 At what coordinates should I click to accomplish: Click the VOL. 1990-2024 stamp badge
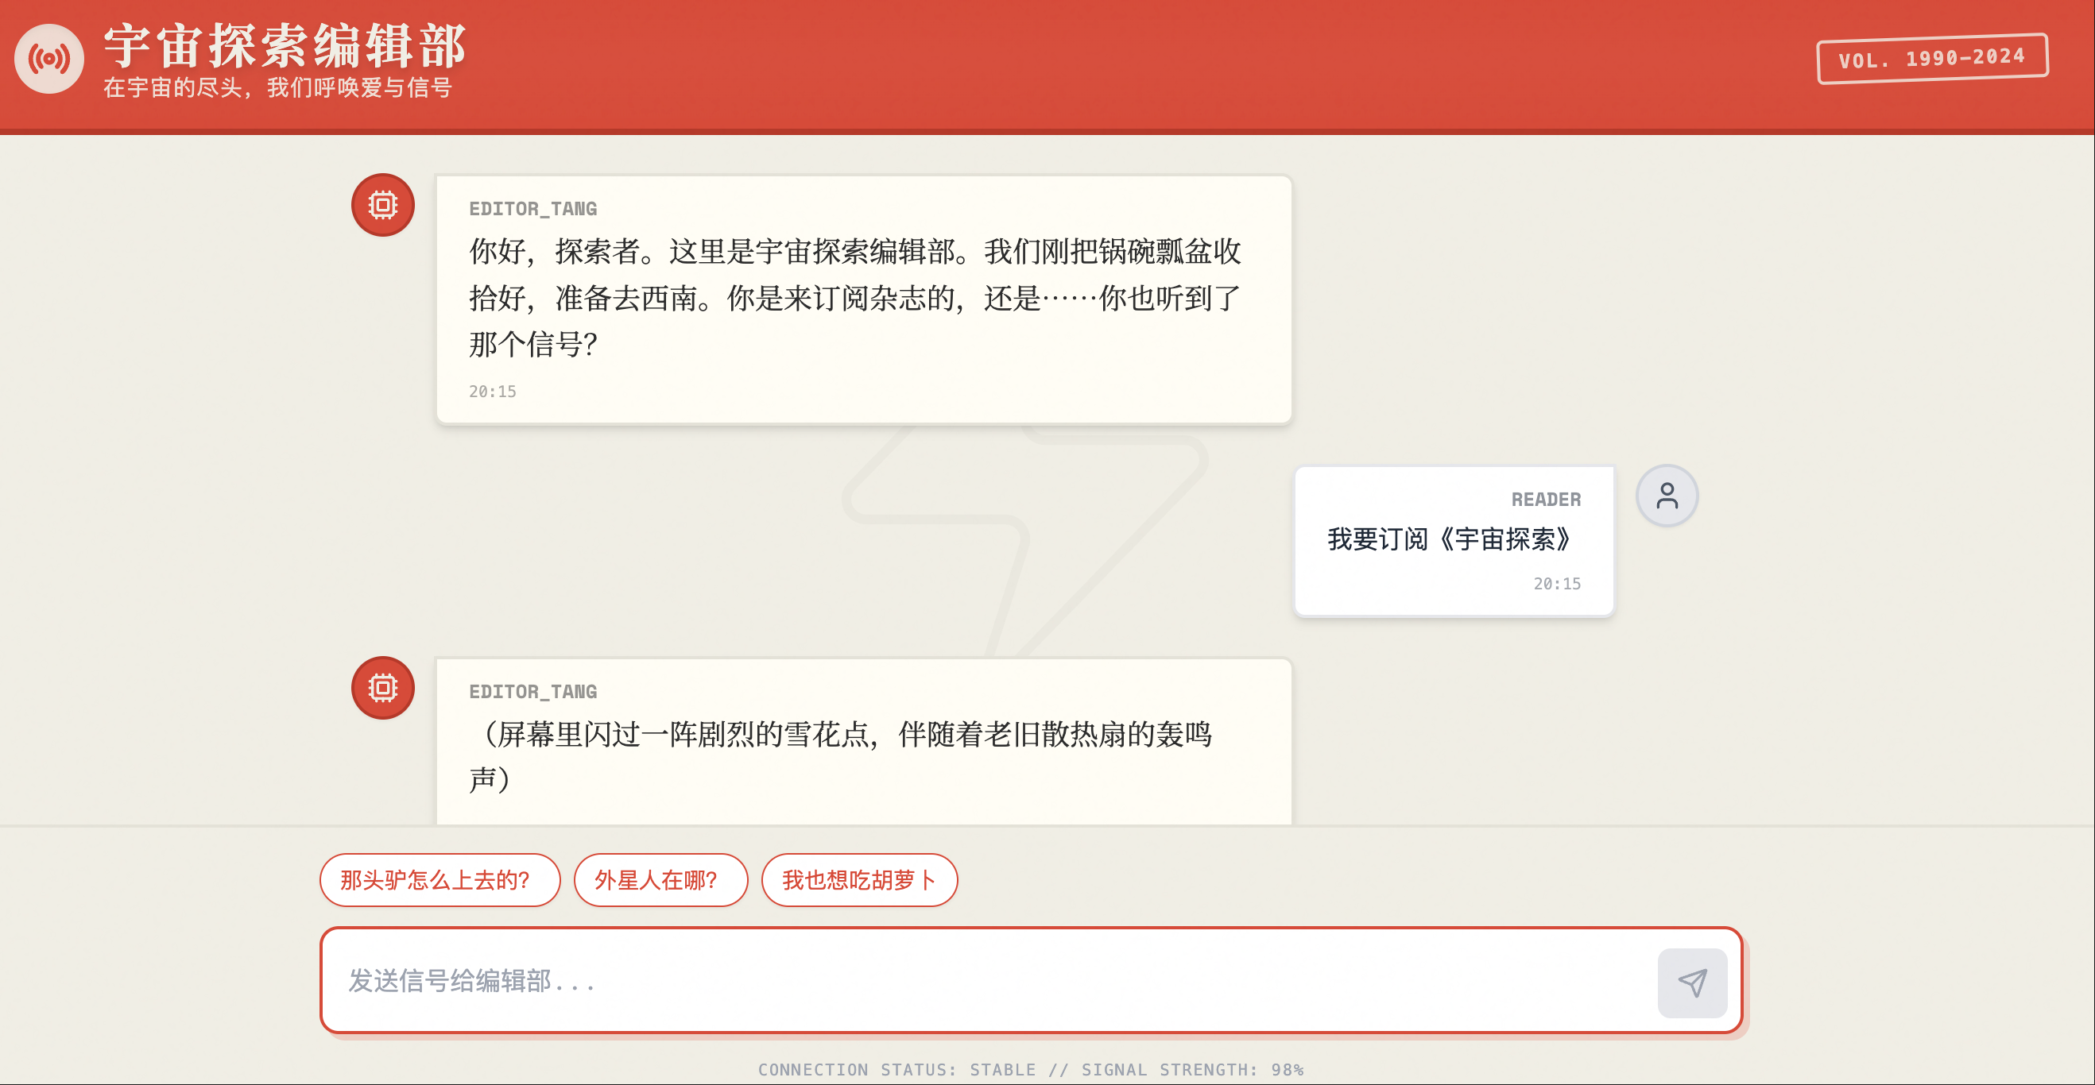(1931, 59)
